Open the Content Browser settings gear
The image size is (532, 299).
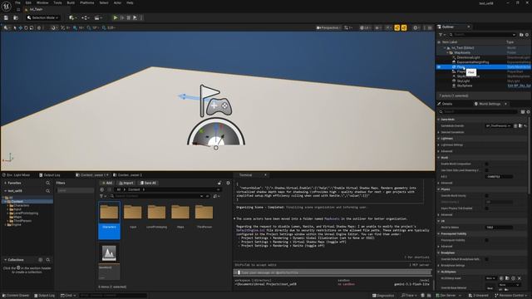coord(228,183)
